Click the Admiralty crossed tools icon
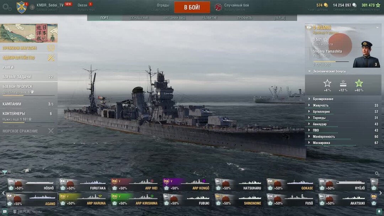Screen dimensions: 384x216 [x=51, y=58]
